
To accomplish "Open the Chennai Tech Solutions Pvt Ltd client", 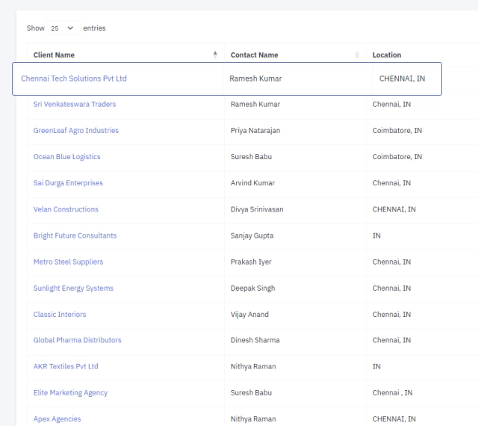I will coord(74,78).
